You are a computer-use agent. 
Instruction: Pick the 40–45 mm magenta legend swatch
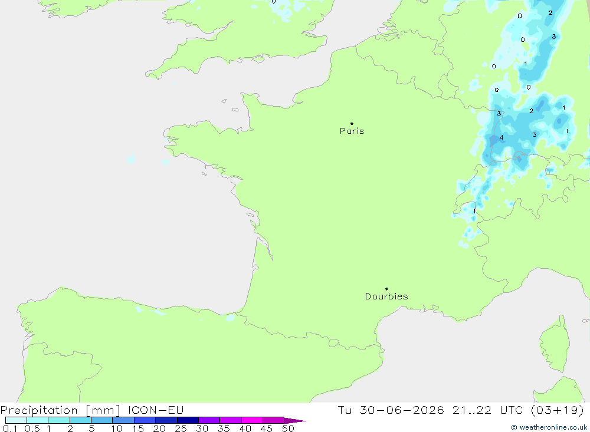(x=252, y=420)
